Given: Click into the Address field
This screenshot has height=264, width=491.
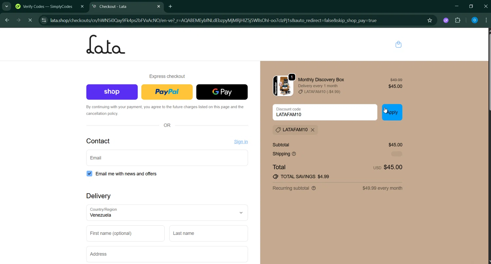Looking at the screenshot, I should (x=167, y=254).
